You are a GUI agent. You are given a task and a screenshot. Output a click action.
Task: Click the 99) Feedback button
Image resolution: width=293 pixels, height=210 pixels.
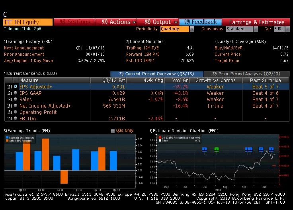[201, 22]
